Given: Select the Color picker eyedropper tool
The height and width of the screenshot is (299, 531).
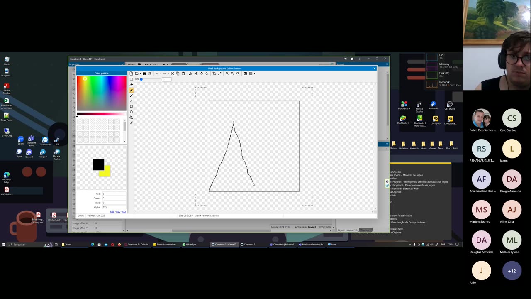Looking at the screenshot, I should 131,123.
